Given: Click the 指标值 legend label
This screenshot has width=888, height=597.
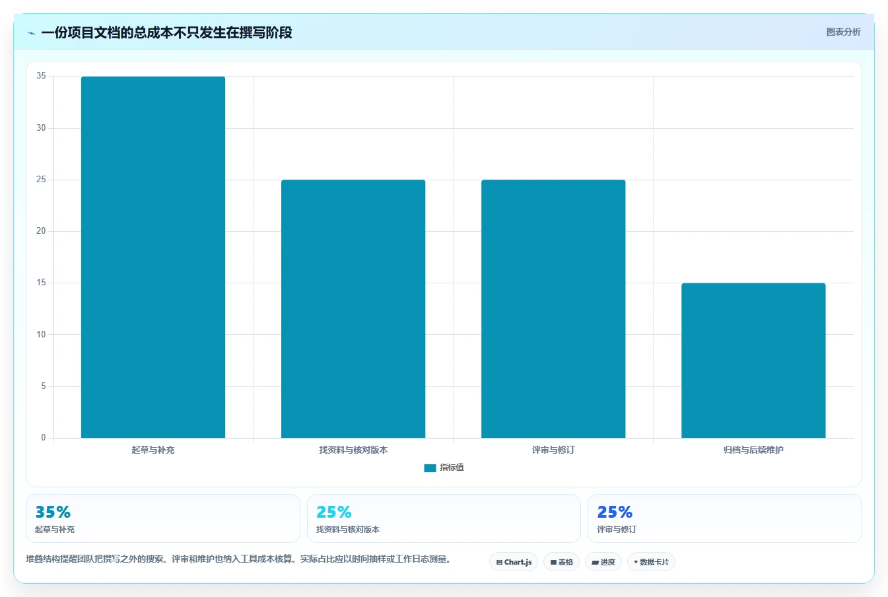Looking at the screenshot, I should tap(452, 468).
